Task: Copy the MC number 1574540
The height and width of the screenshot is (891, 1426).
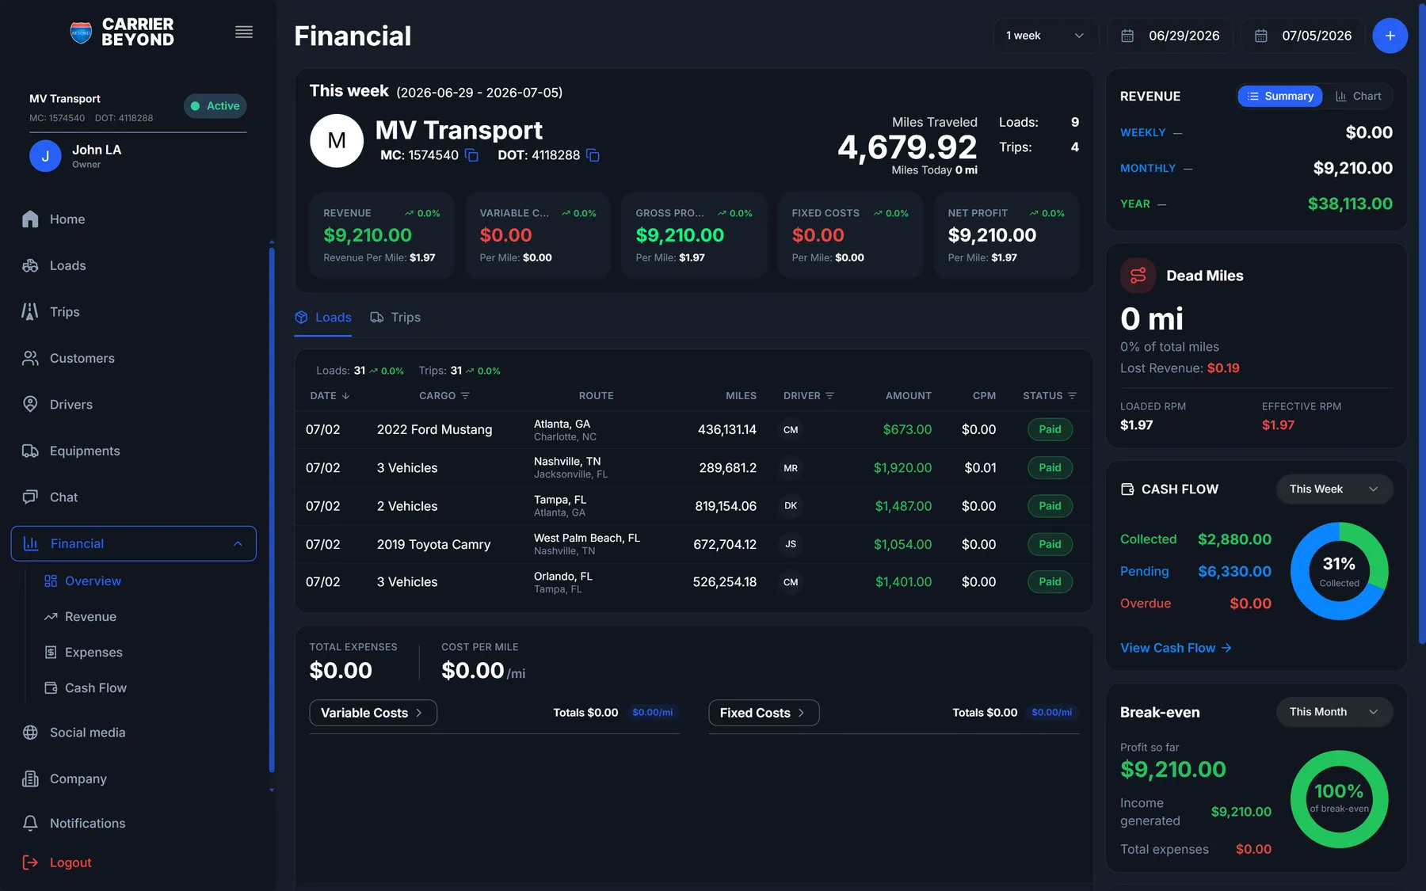Action: 471,155
